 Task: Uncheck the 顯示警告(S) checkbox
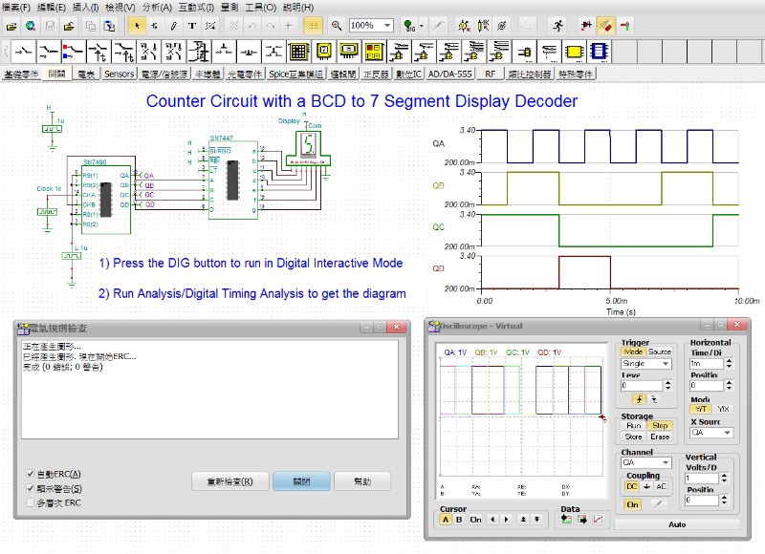(x=31, y=488)
